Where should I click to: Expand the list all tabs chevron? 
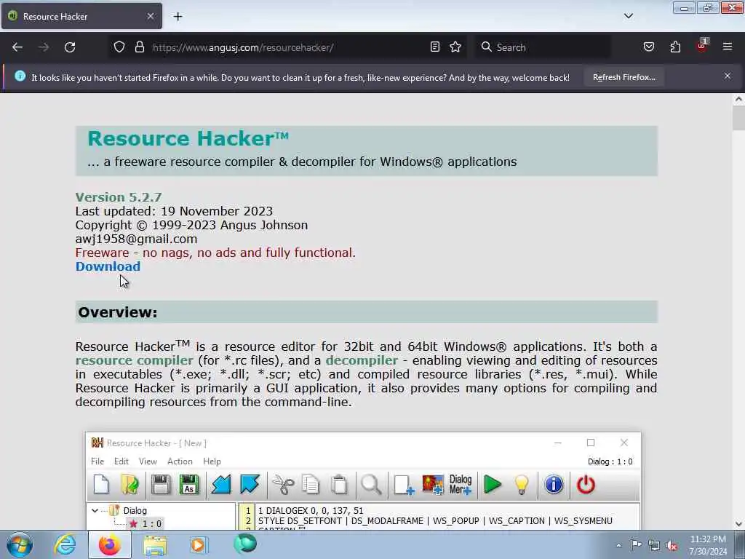pyautogui.click(x=628, y=16)
